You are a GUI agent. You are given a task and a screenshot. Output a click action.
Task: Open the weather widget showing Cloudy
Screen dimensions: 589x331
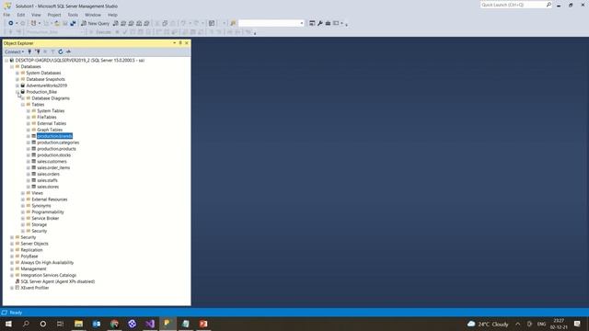pos(488,324)
